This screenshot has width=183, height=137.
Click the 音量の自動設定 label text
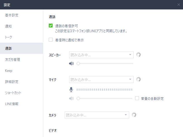click(152, 99)
